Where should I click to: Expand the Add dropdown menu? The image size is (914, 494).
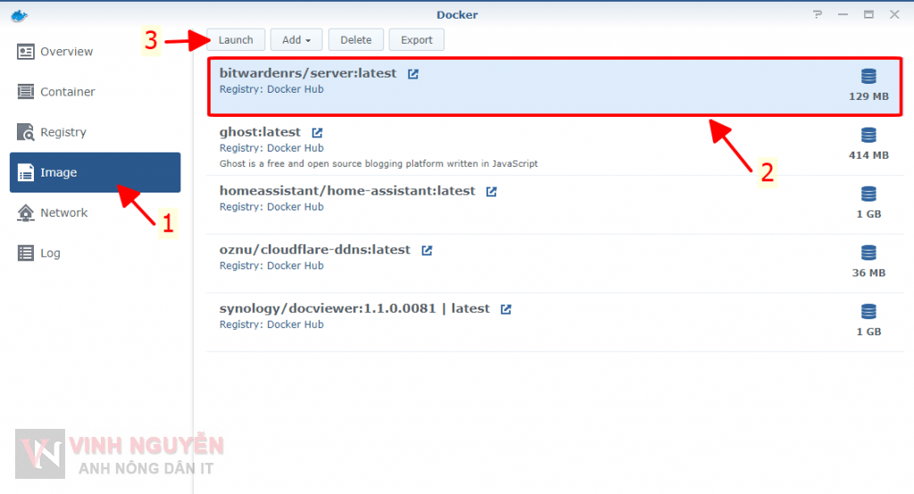pyautogui.click(x=296, y=40)
